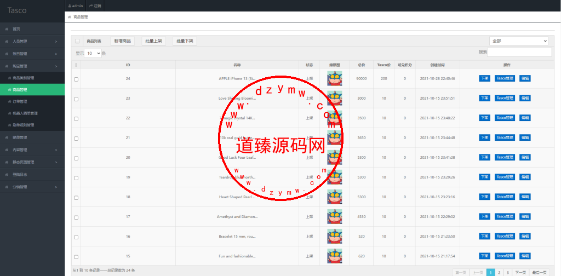Open 登陆日志 via its sidebar icon

point(7,175)
